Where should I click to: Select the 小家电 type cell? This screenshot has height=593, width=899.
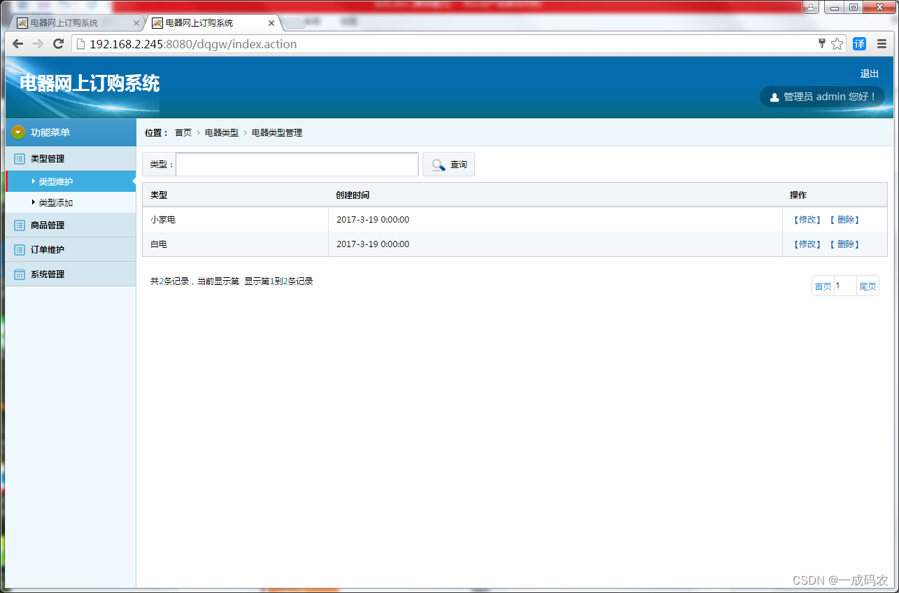(235, 220)
